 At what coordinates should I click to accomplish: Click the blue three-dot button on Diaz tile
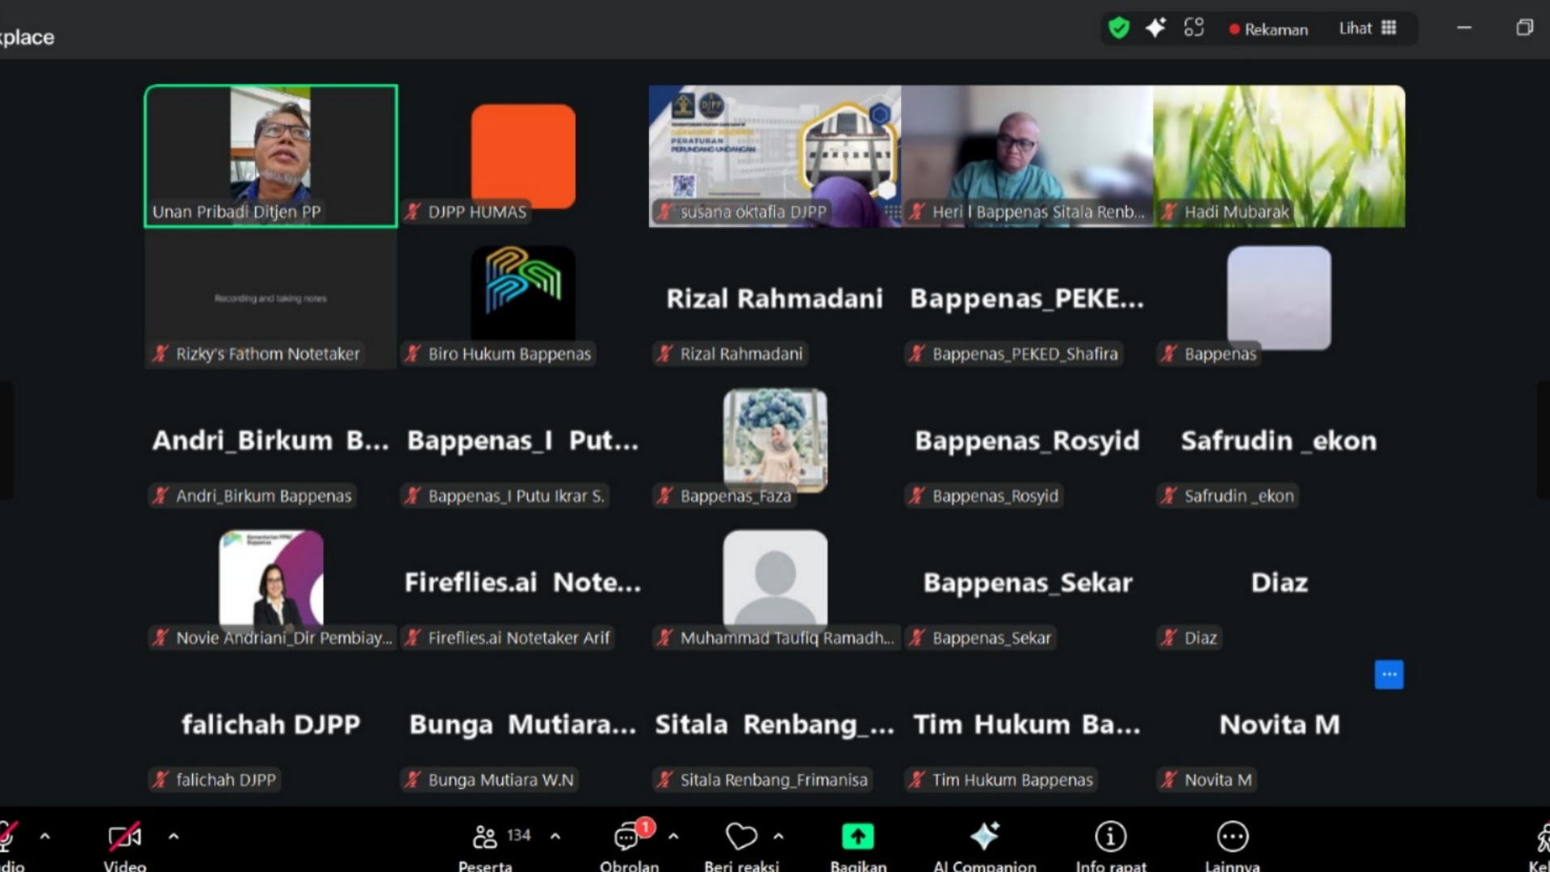(1389, 674)
